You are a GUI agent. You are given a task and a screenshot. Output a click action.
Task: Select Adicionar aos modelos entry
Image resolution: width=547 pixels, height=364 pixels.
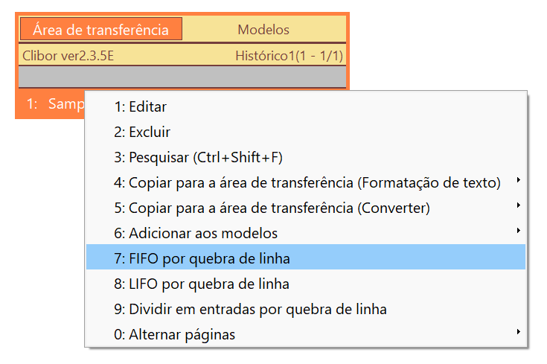tap(306, 233)
